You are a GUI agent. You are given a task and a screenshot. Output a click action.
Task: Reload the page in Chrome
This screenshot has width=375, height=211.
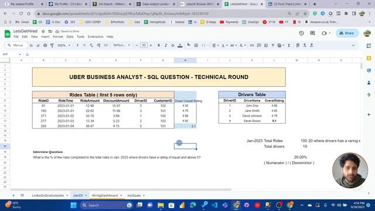coord(21,13)
